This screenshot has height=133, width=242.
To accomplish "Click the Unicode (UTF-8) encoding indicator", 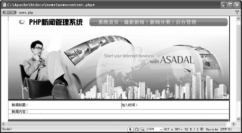I will coord(219,129).
